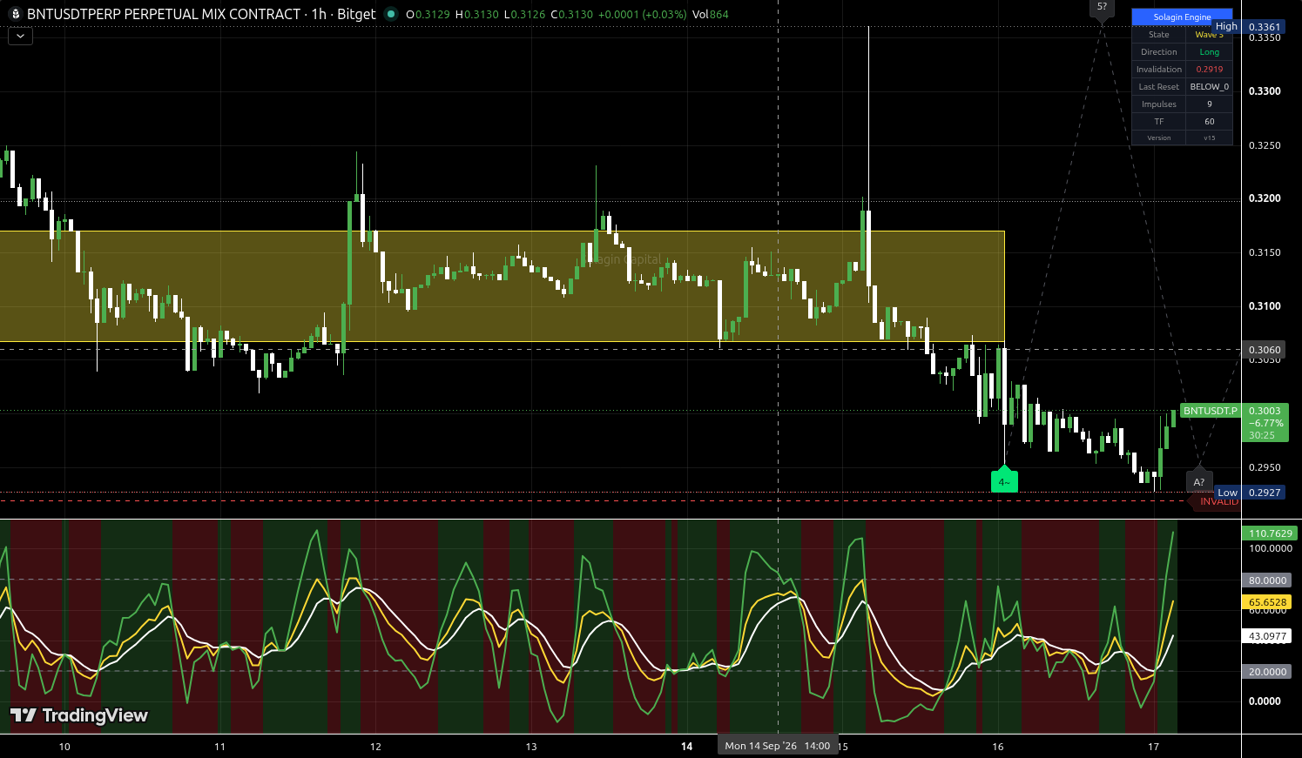This screenshot has height=758, width=1302.
Task: Click the 0.2950 price axis tick
Action: [1265, 467]
